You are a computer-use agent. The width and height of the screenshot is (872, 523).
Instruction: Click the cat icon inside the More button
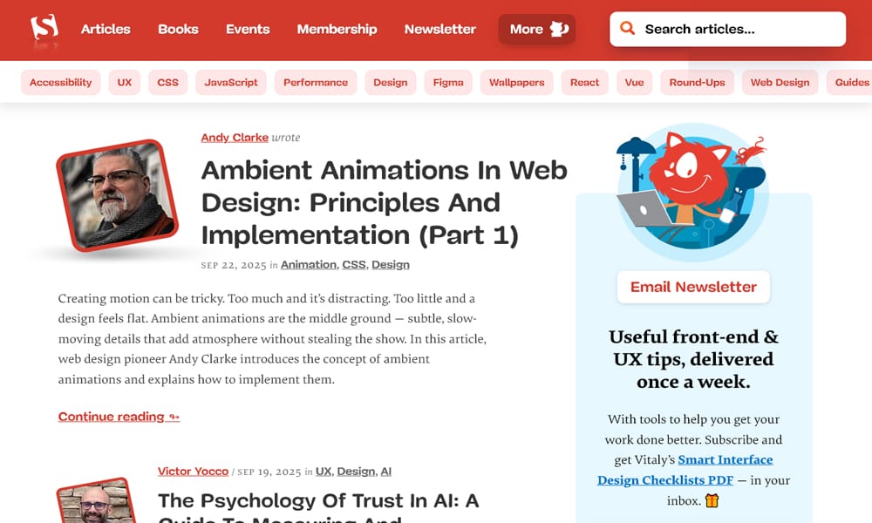click(559, 29)
